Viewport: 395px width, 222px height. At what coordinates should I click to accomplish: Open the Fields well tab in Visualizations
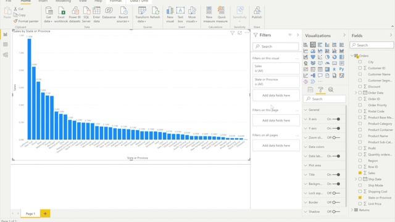coord(310,90)
